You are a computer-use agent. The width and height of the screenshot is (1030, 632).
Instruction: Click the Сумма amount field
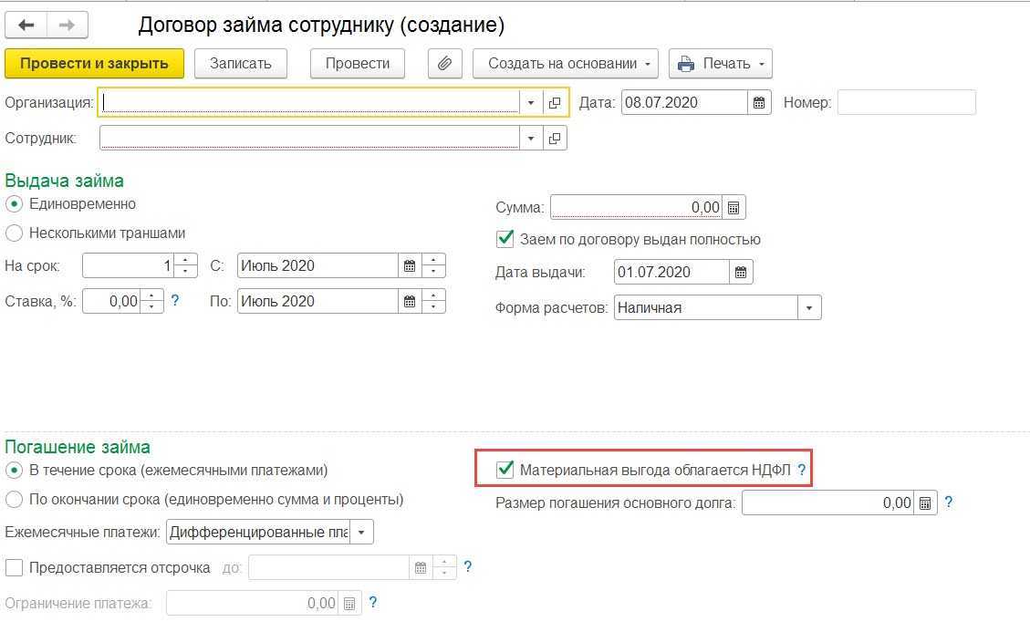(x=636, y=208)
